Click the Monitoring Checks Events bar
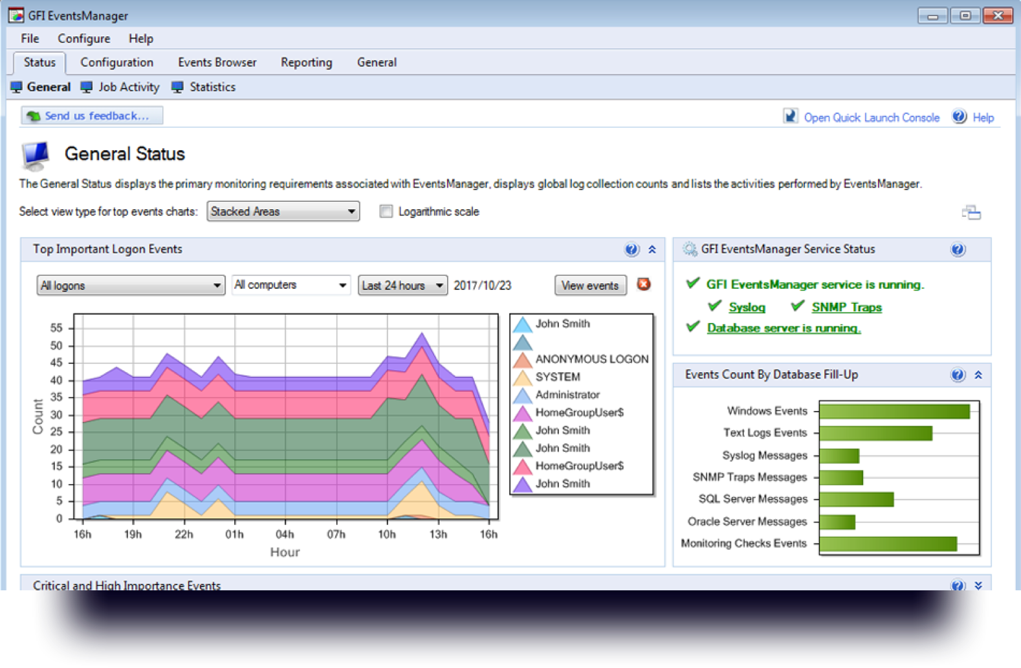 tap(888, 544)
